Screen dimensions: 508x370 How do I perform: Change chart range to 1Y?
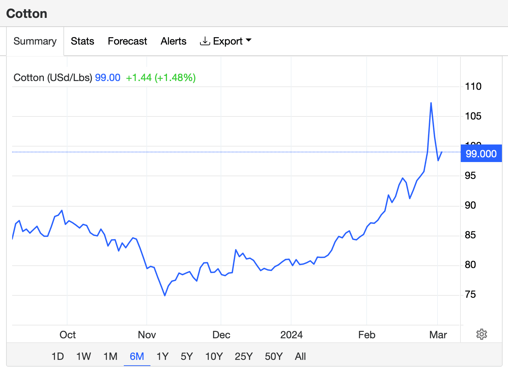[162, 356]
